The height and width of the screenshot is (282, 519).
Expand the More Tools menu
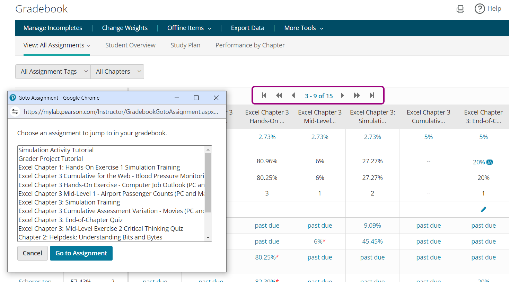point(304,28)
